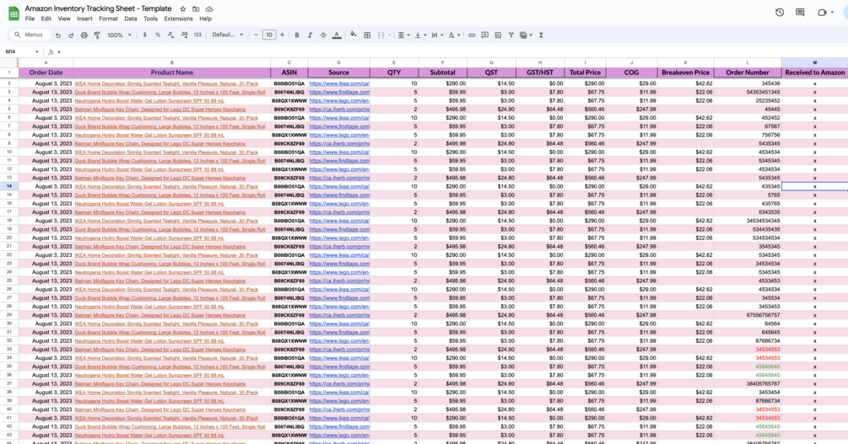Open the fill color bucket
This screenshot has width=848, height=444.
click(x=354, y=35)
